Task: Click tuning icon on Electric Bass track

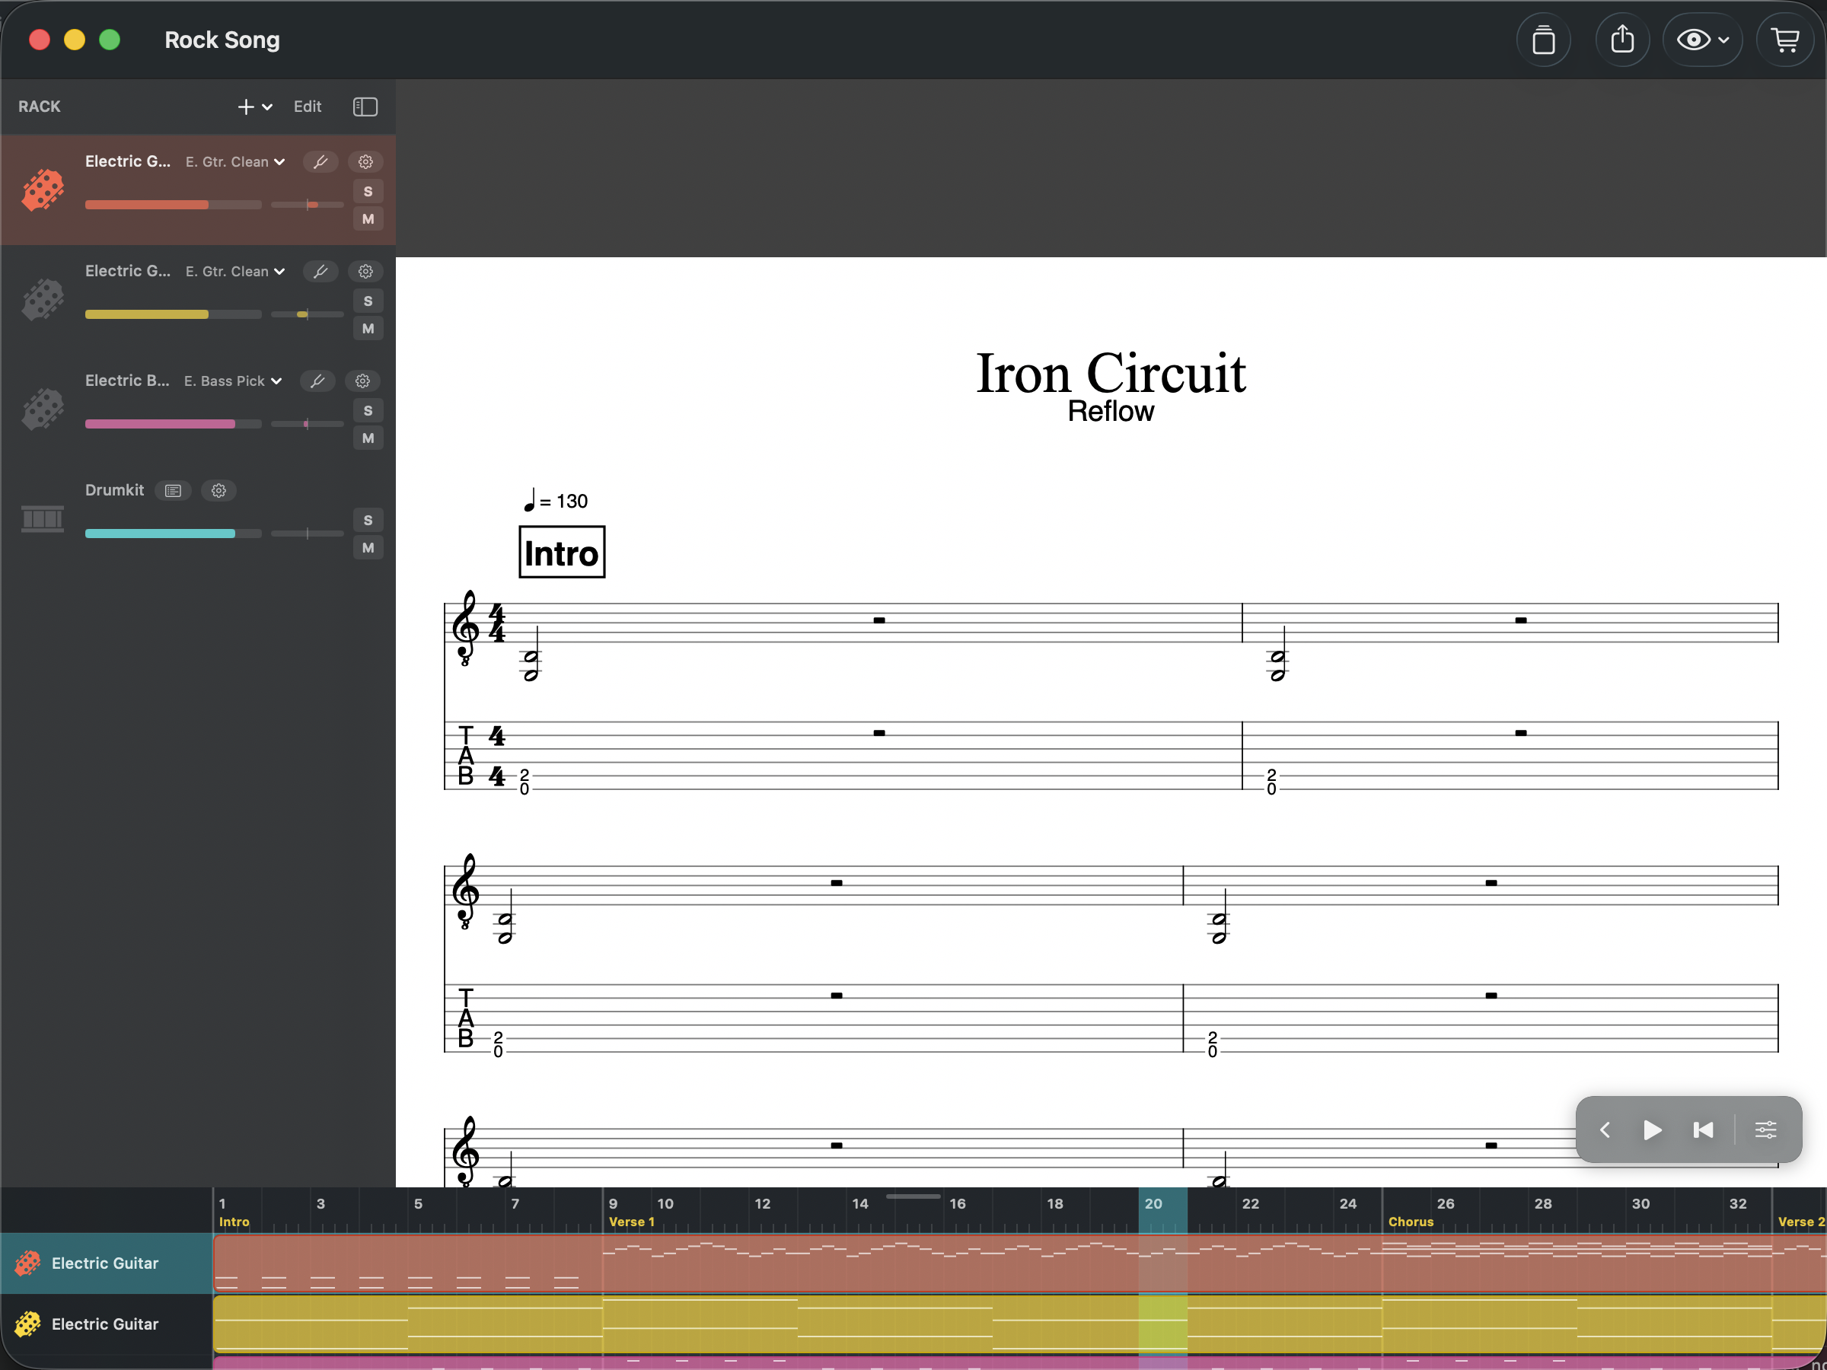Action: (317, 381)
